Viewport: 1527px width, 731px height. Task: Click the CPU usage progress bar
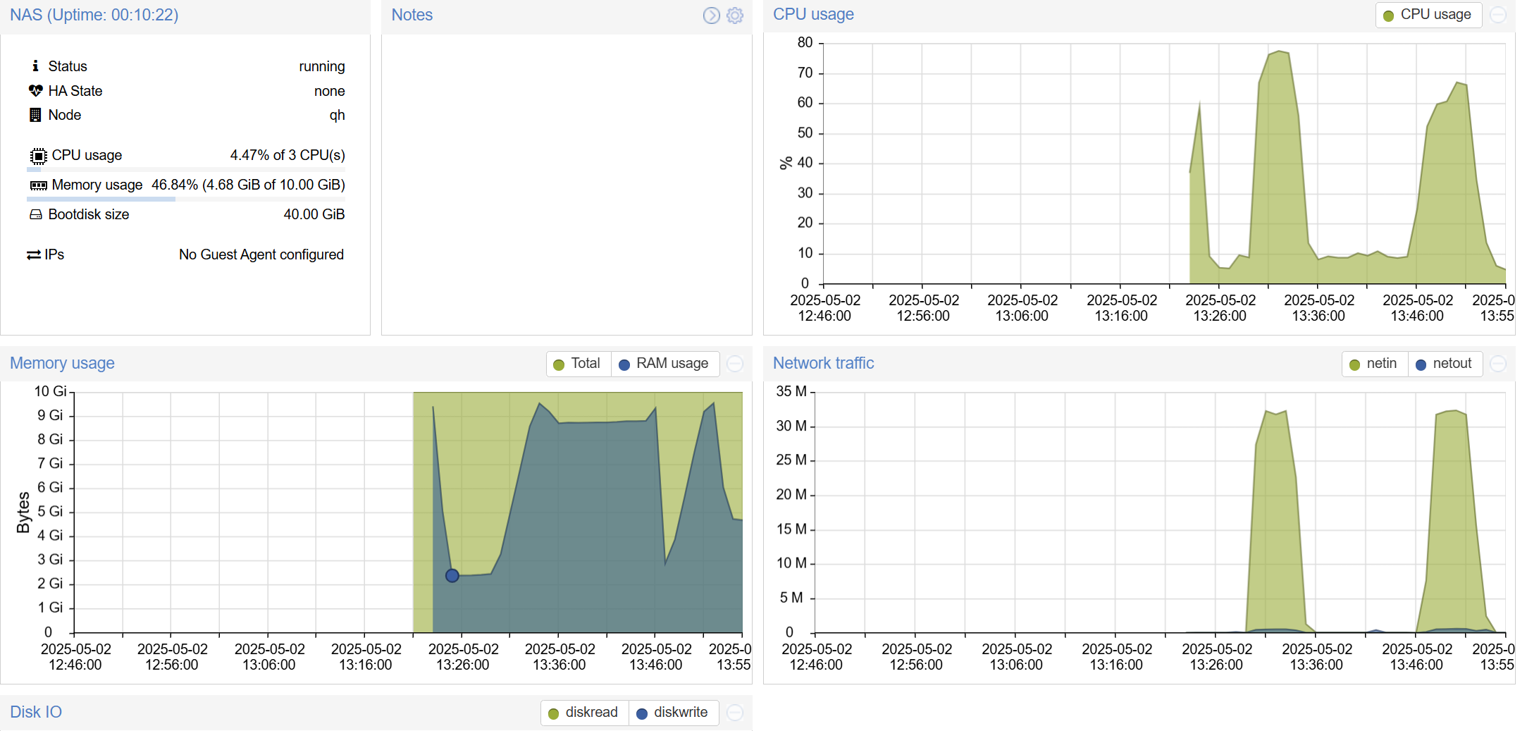coord(186,170)
